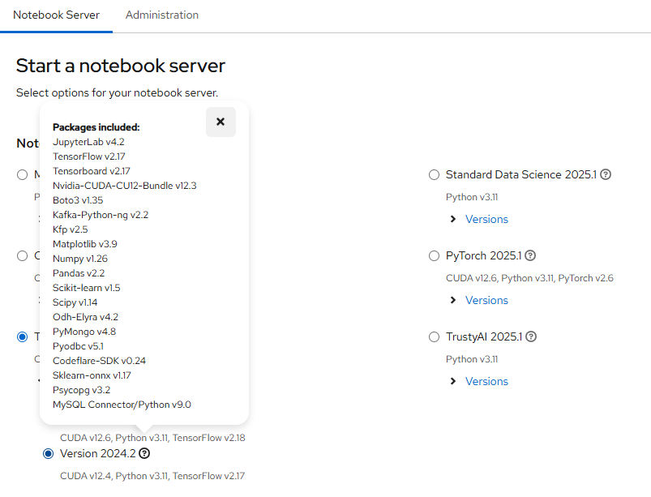Click the Version 2024.2 label
The width and height of the screenshot is (651, 497).
pyautogui.click(x=98, y=453)
